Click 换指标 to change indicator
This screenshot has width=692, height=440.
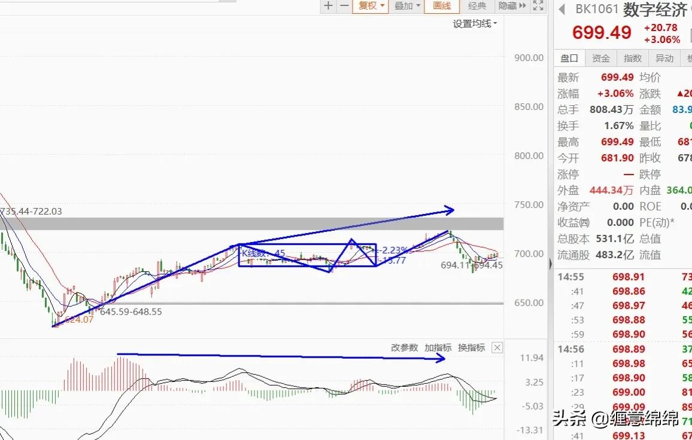point(471,347)
